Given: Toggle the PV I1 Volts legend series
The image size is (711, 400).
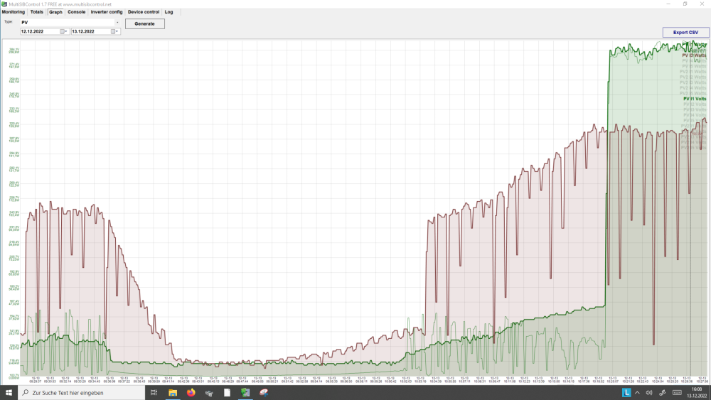Looking at the screenshot, I should pos(695,99).
